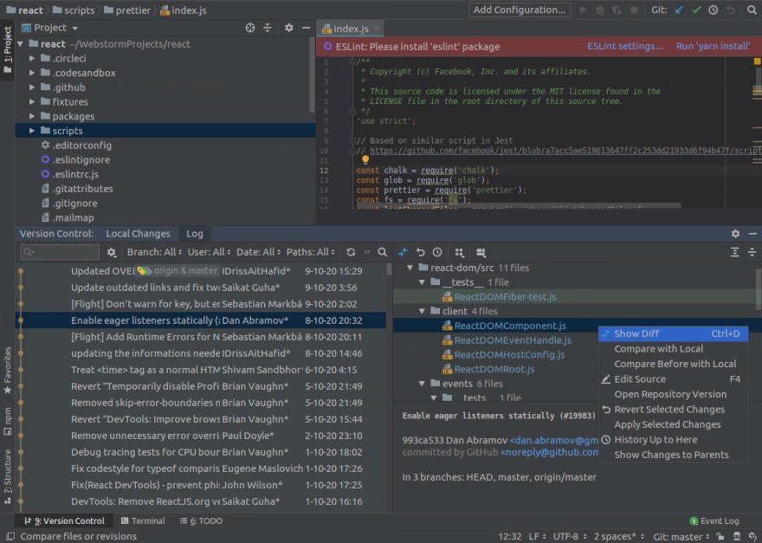Screen dimensions: 762x543
Task: Choose Edit Source menu item
Action: pos(673,379)
